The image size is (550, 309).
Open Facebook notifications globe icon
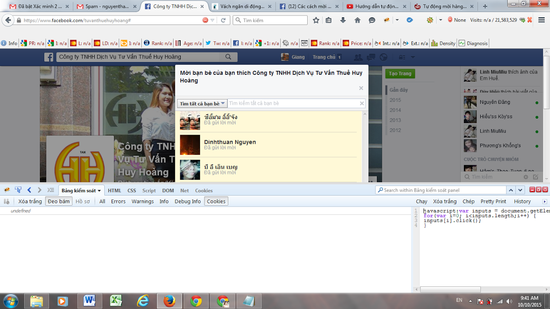click(384, 57)
